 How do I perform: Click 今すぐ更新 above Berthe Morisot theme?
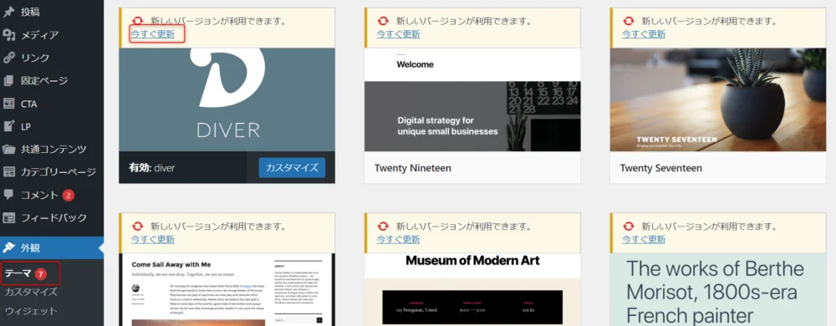click(x=644, y=239)
